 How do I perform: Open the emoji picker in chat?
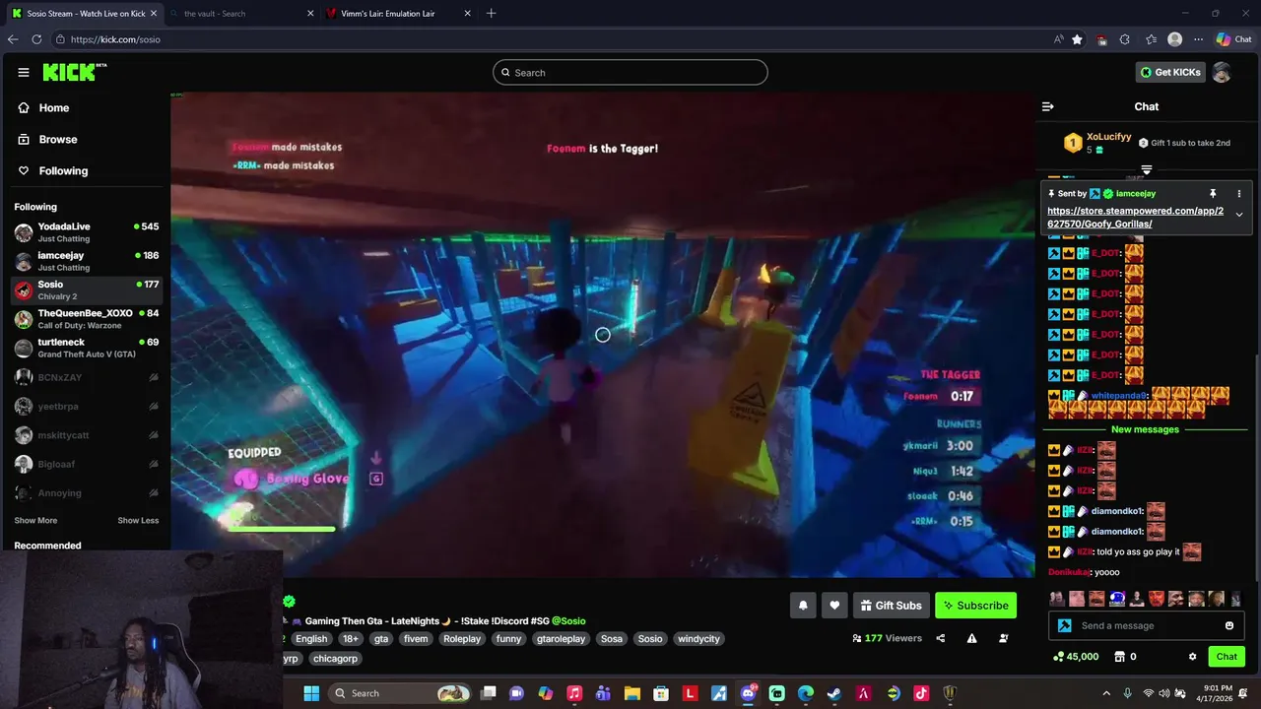[x=1229, y=625]
